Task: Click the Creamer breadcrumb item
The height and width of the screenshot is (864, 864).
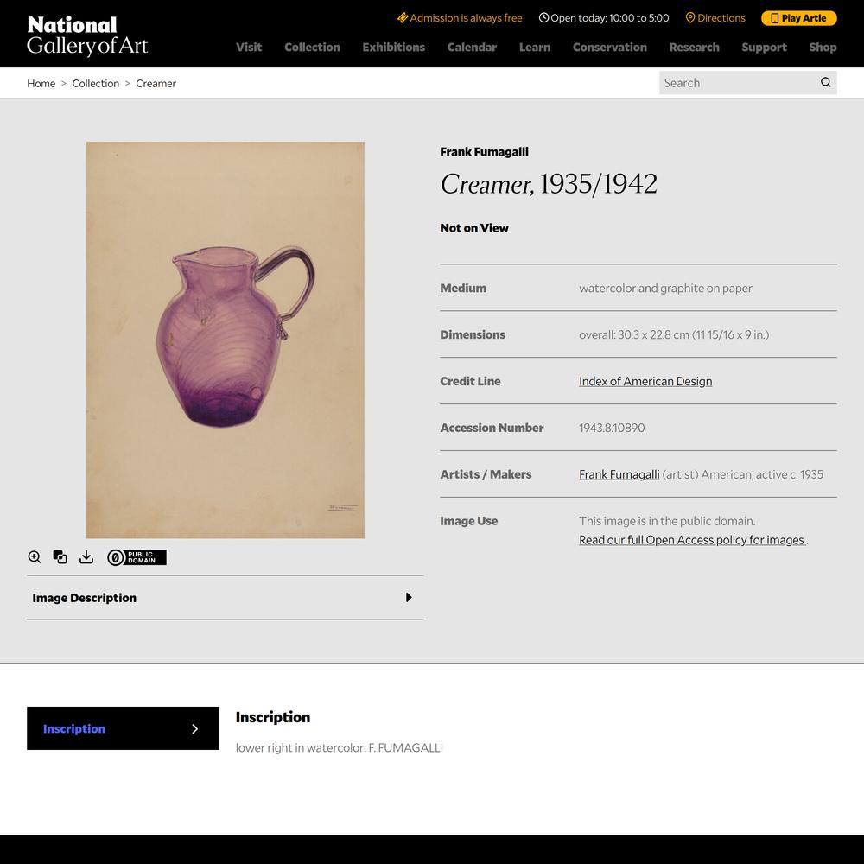Action: [156, 83]
